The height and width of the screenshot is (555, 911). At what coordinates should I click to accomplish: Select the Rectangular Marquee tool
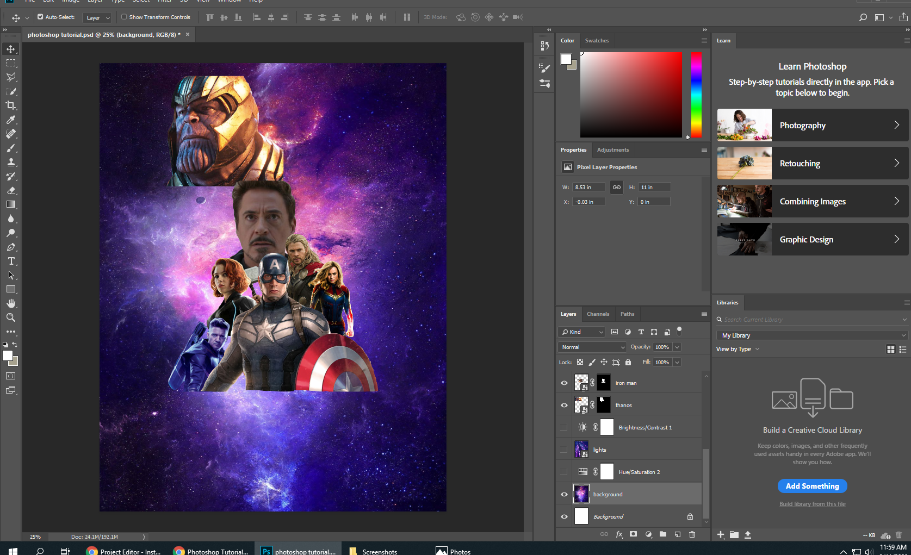(x=11, y=63)
